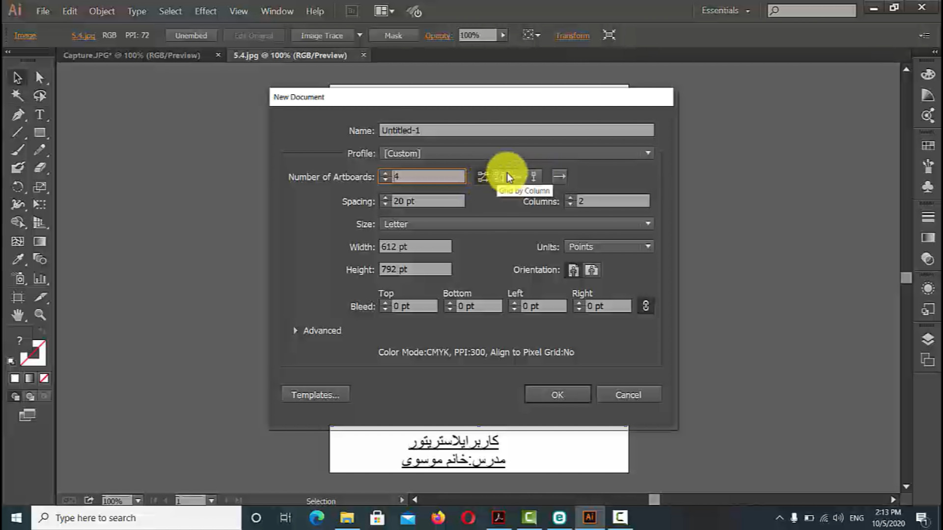Select the Paintbrush tool
Viewport: 943px width, 530px height.
[x=17, y=150]
